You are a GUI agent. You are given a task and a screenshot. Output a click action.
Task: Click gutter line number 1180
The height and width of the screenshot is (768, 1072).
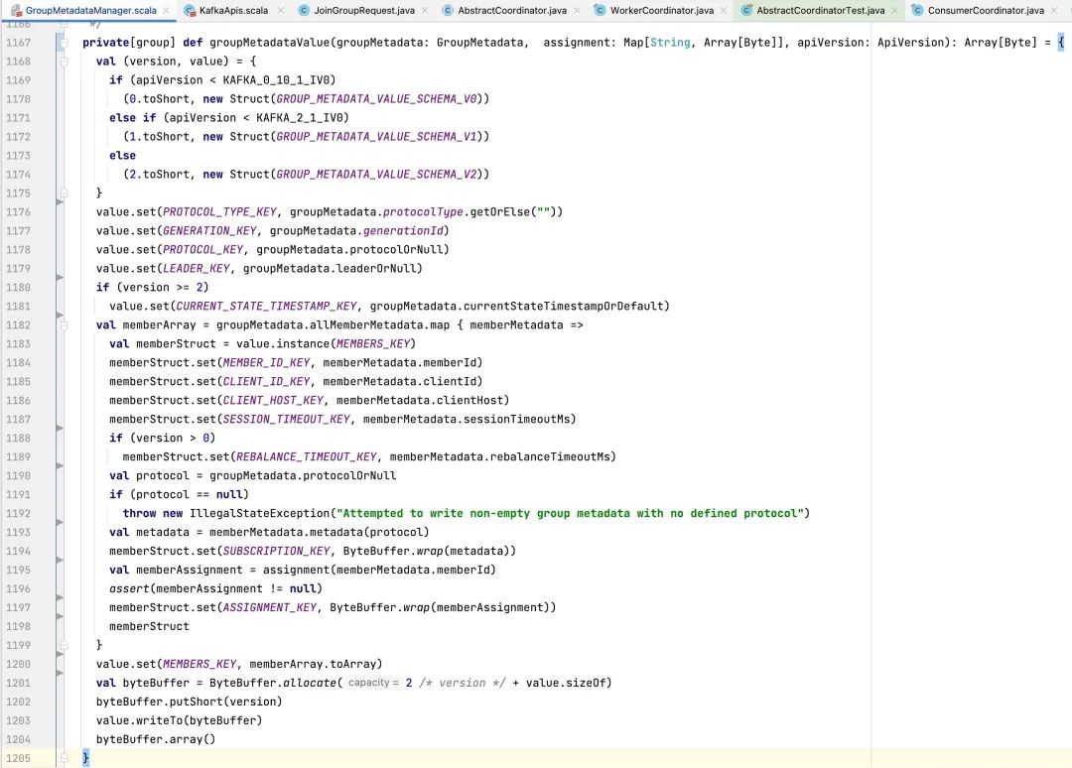tap(19, 287)
